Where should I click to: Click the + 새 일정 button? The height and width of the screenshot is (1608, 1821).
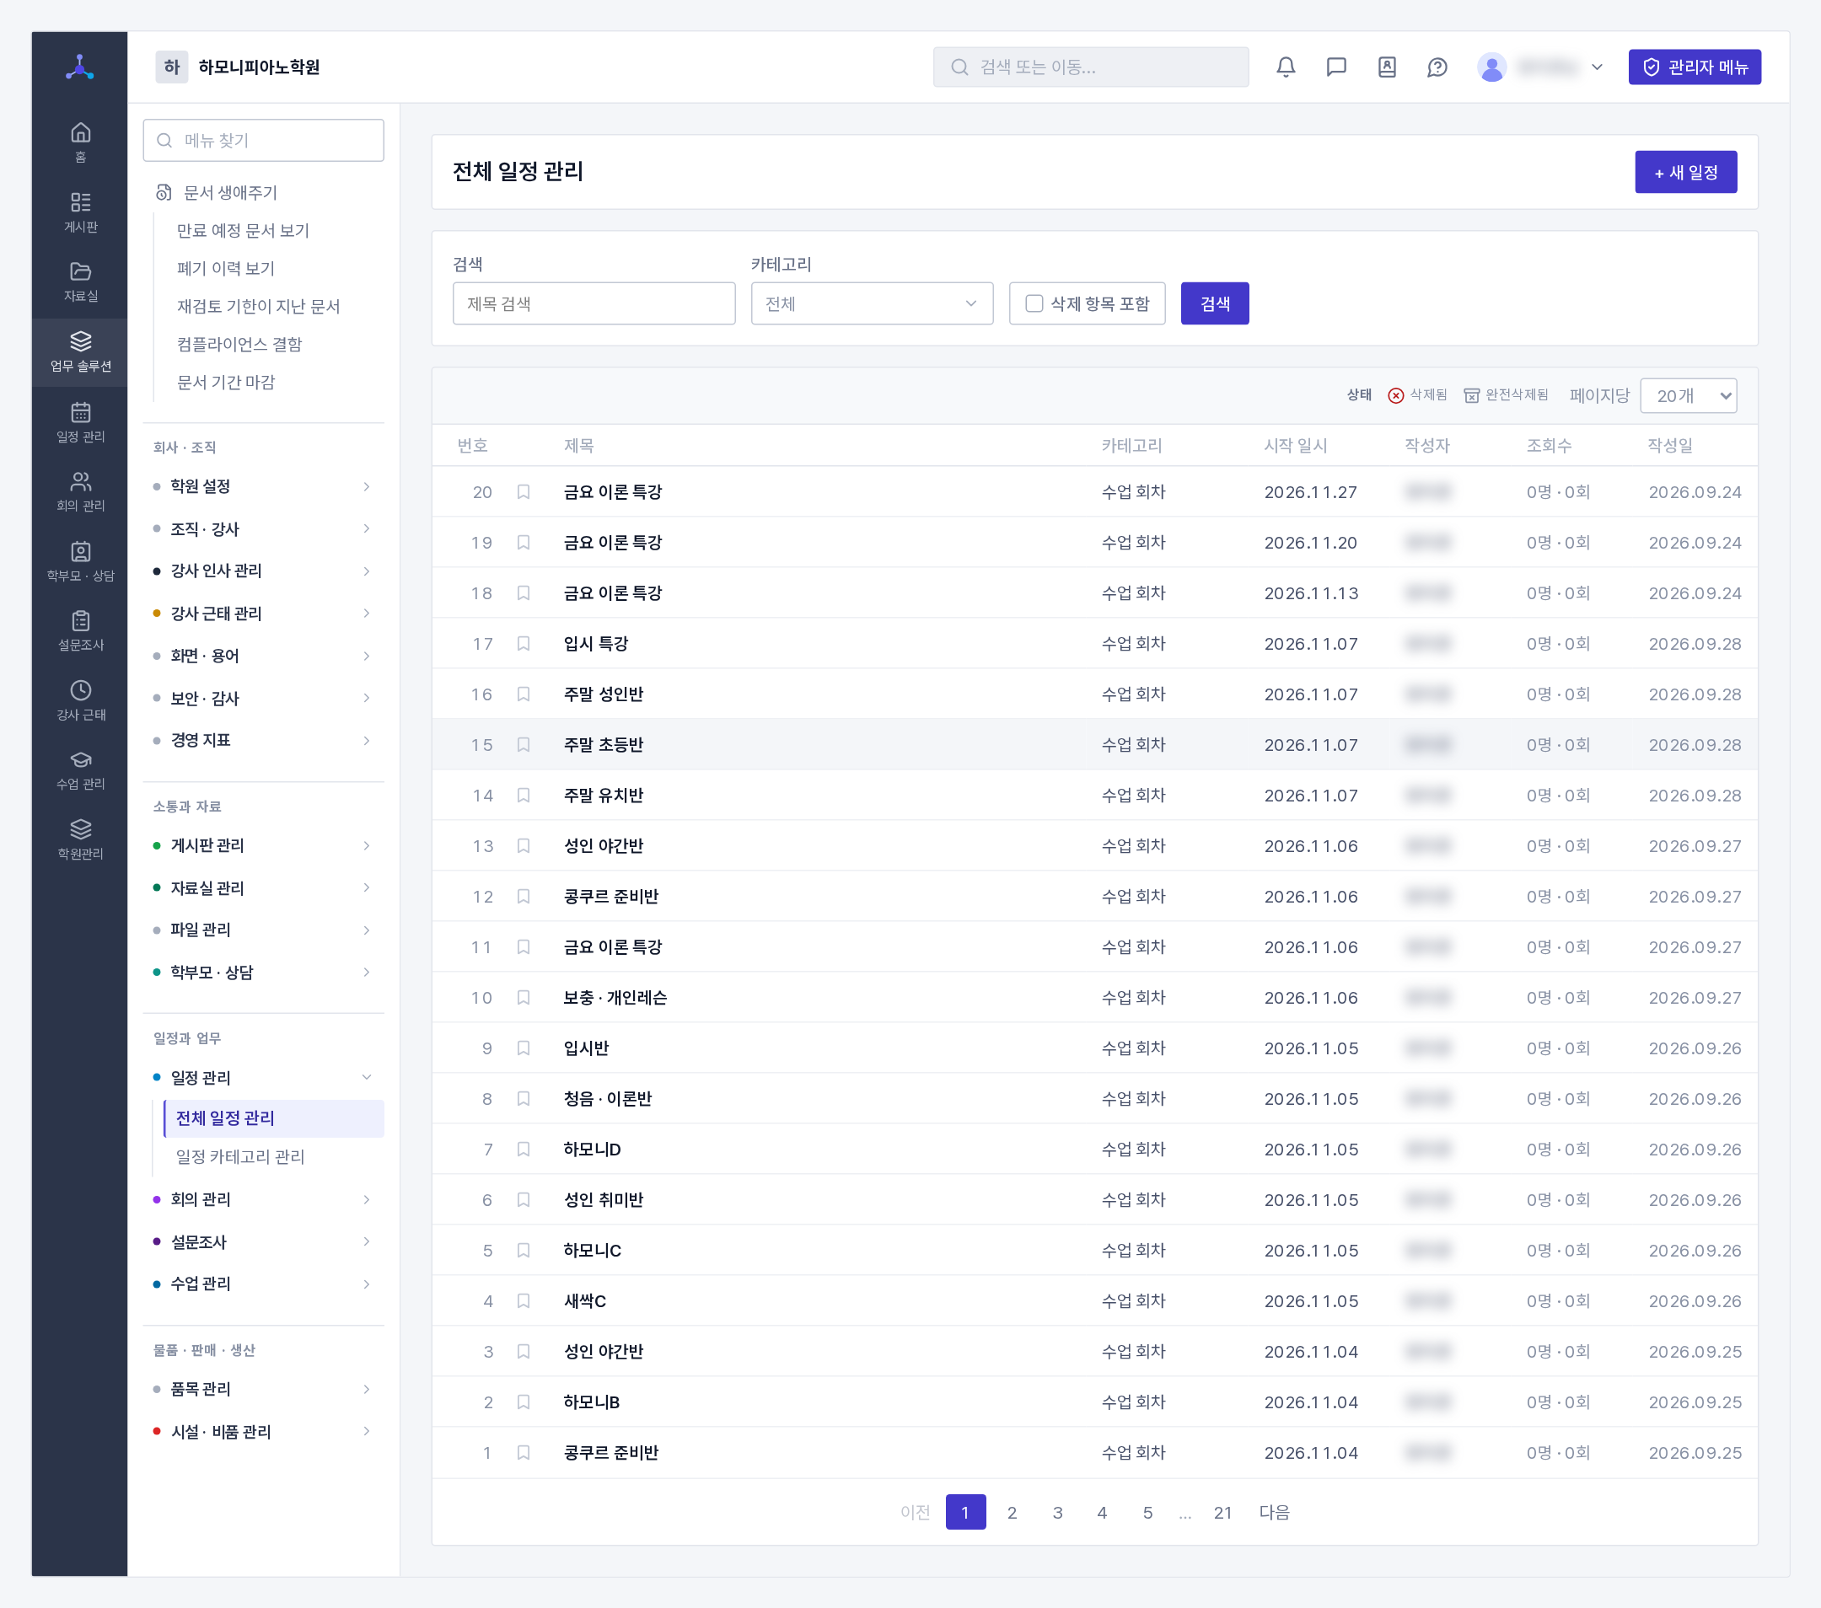point(1685,172)
